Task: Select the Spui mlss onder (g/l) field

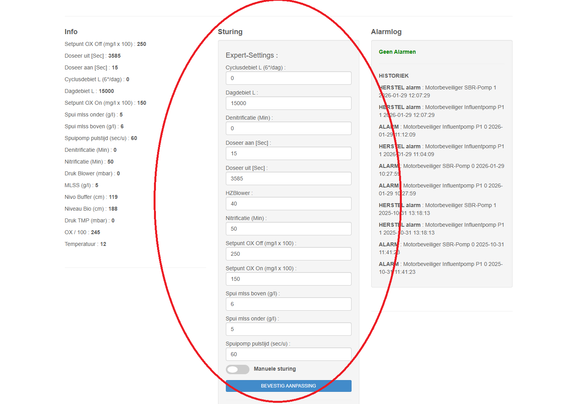Action: [x=288, y=329]
